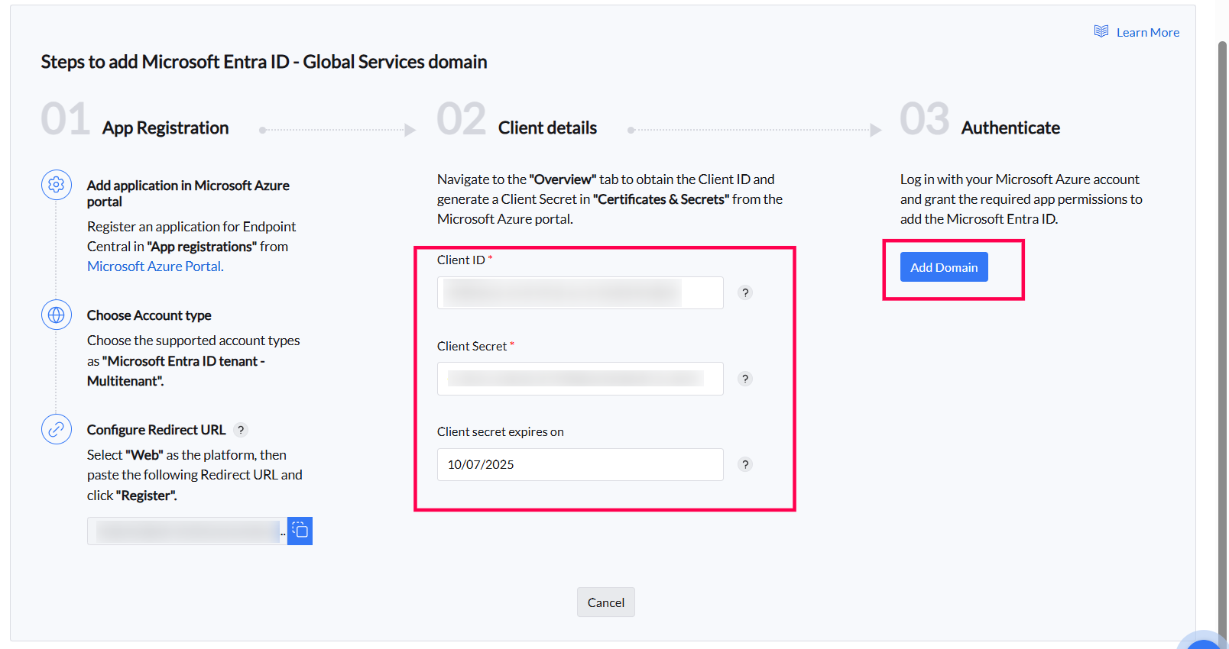1229x649 pixels.
Task: Focus the Client Secret input field
Action: pyautogui.click(x=579, y=379)
